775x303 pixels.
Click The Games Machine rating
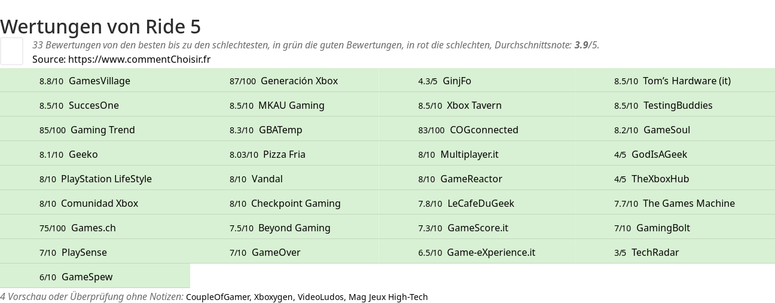pos(676,203)
